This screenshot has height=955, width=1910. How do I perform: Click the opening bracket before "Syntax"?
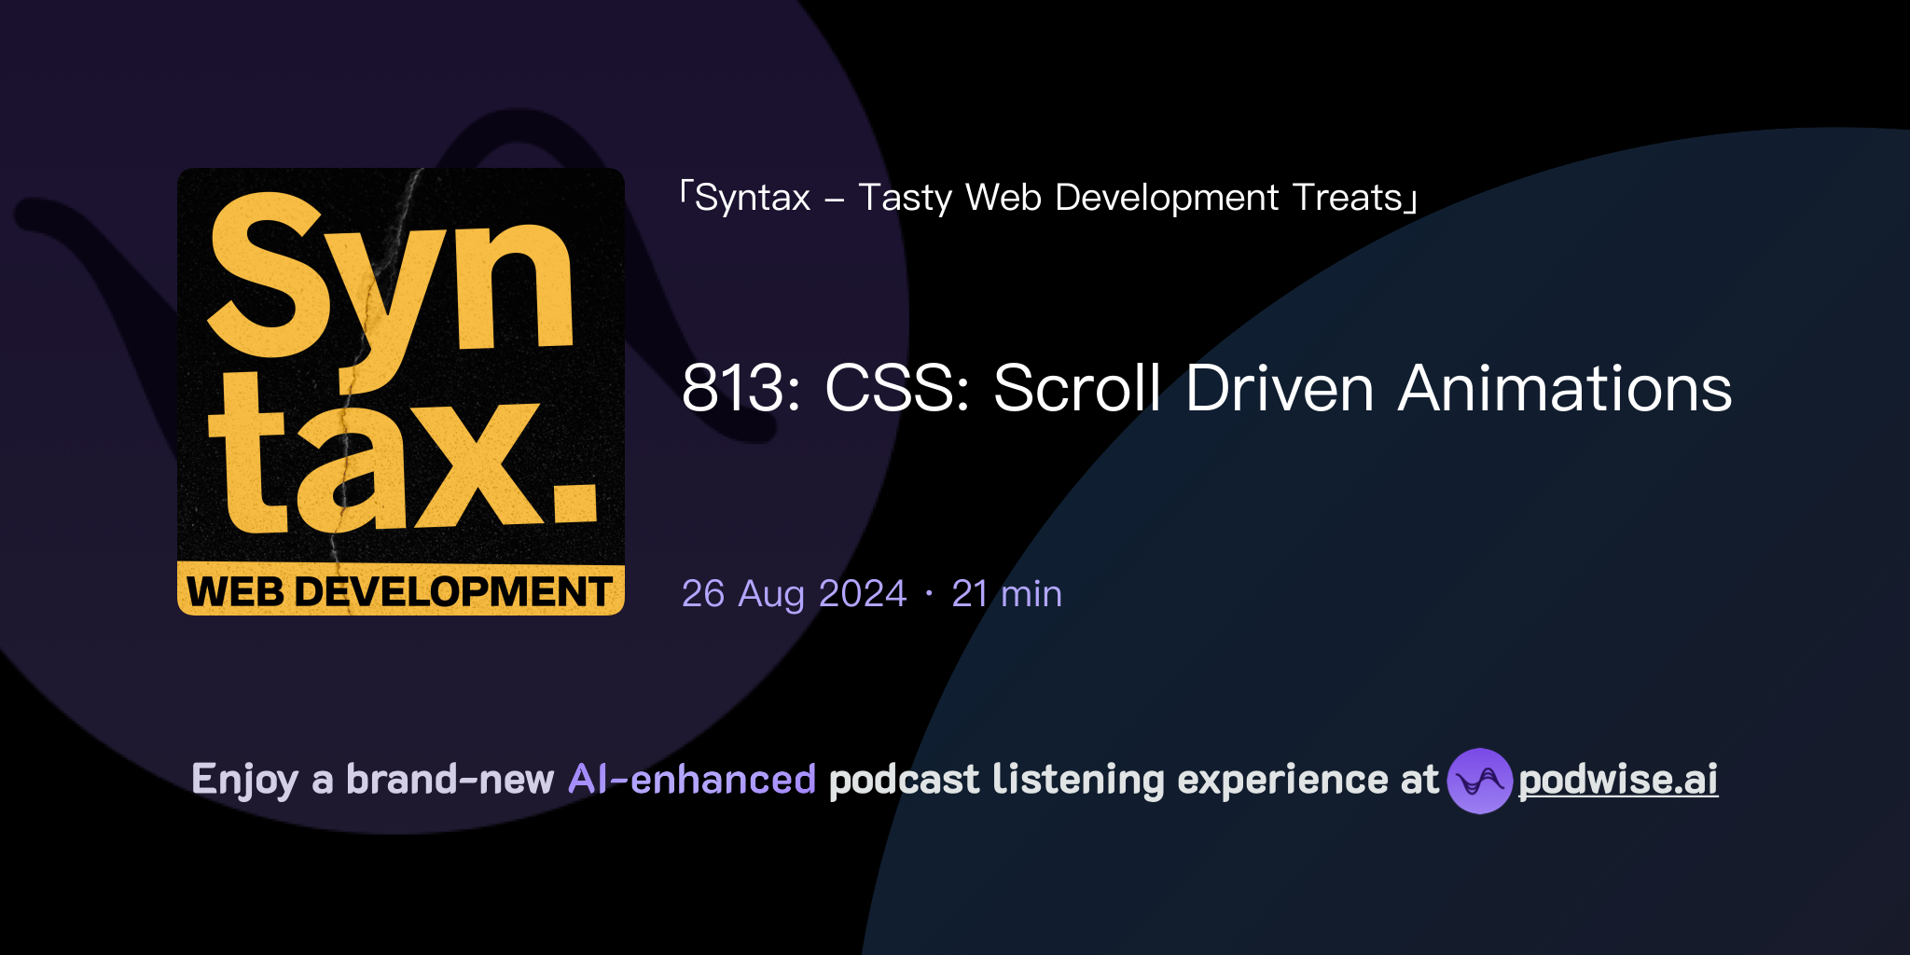coord(685,193)
